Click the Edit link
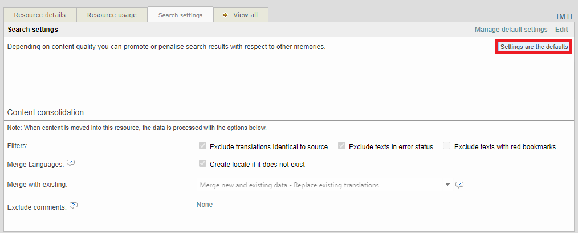 tap(561, 30)
